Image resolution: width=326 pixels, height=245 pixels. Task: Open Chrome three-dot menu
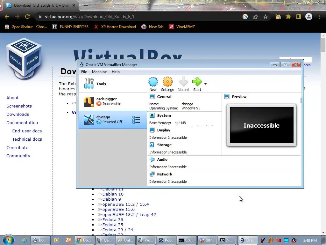319,17
